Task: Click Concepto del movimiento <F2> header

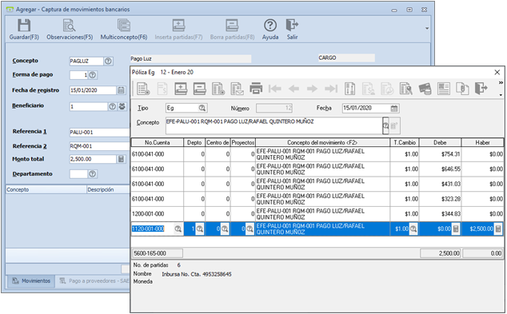Action: 322,142
